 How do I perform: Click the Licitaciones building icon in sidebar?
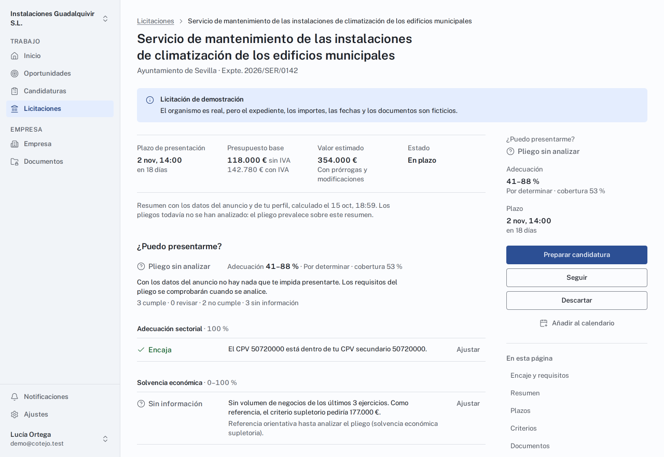(15, 109)
